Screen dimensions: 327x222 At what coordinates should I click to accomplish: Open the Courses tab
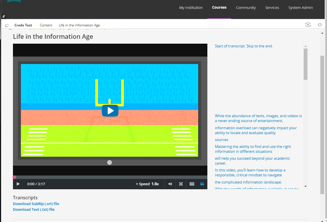[x=219, y=7]
